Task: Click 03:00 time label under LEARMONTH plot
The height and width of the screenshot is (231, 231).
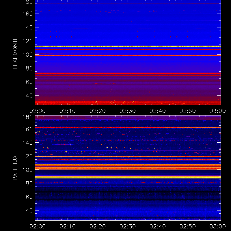Action: [x=218, y=111]
